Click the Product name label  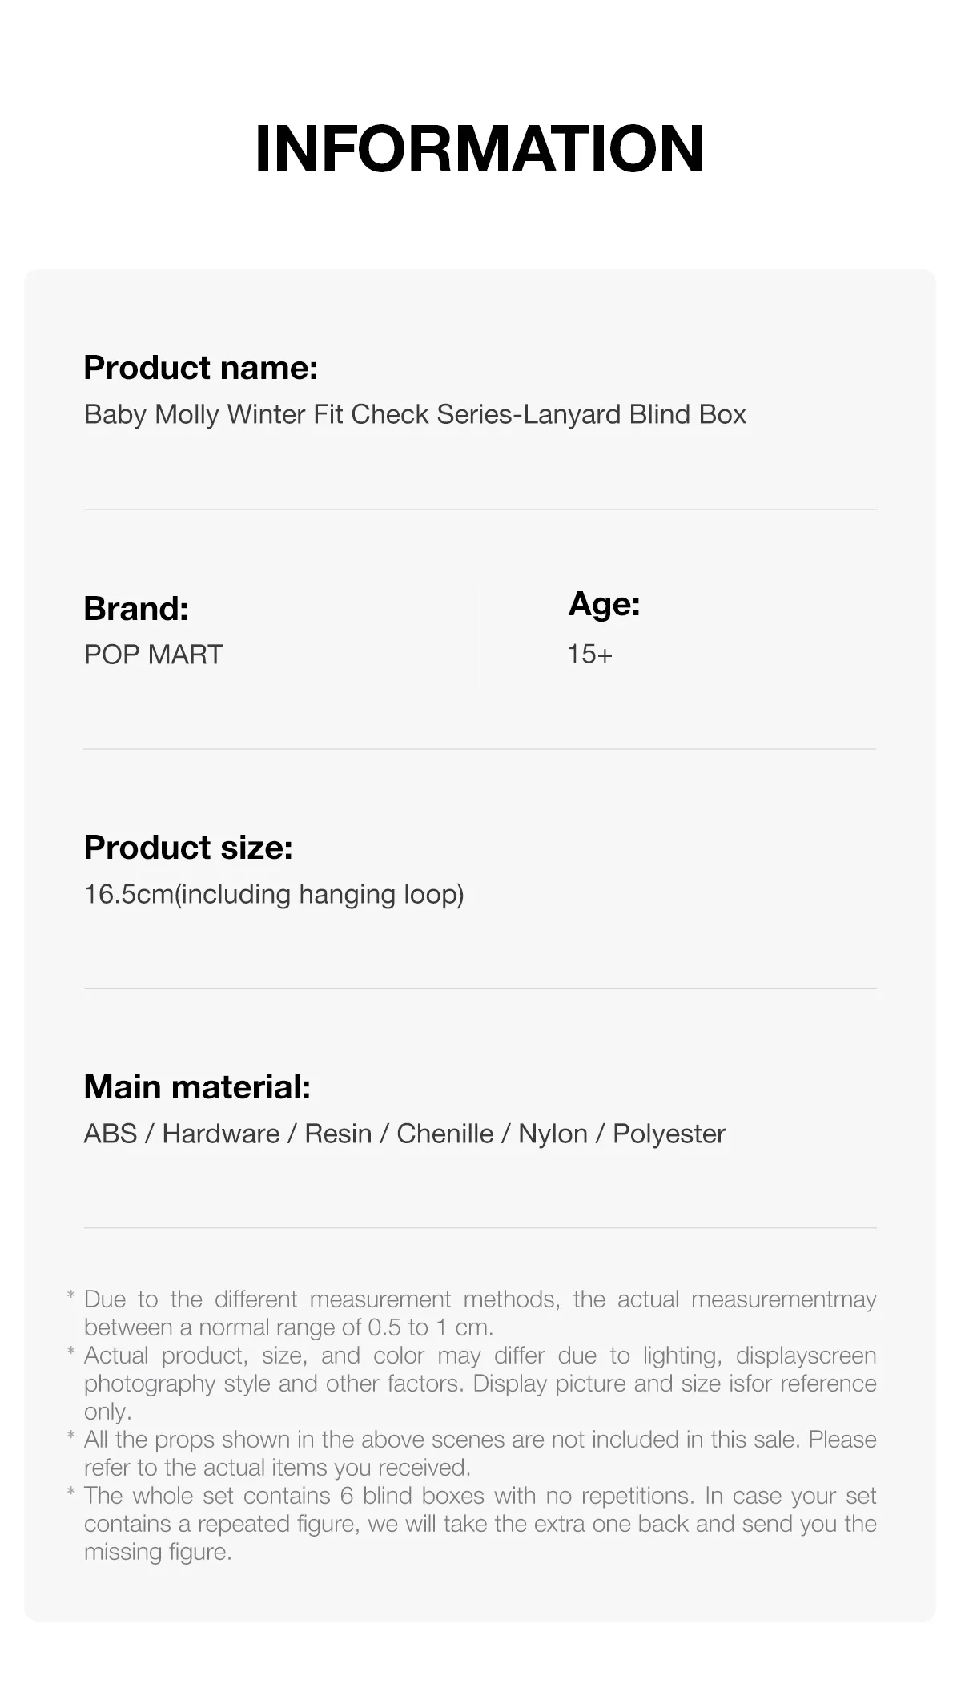point(201,368)
